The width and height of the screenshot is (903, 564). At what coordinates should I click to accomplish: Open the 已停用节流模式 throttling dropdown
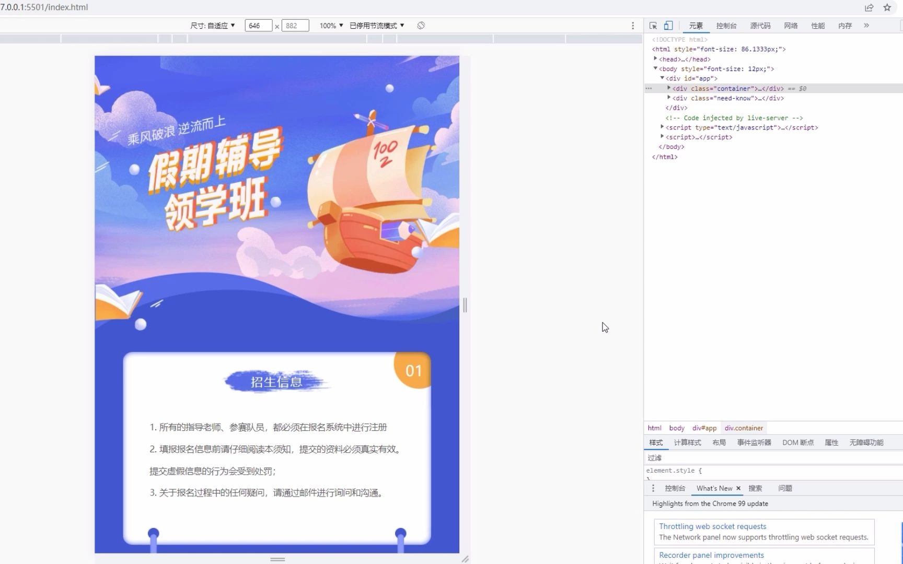pyautogui.click(x=377, y=26)
